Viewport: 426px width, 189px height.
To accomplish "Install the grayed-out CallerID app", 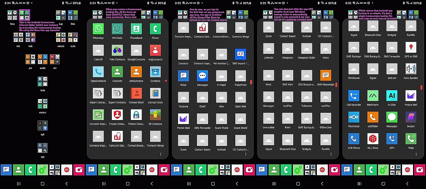I will 98,50.
